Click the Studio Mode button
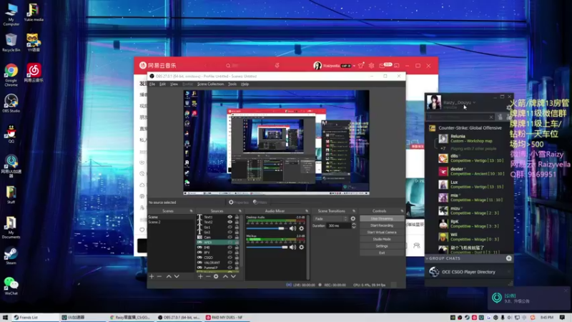This screenshot has width=572, height=322. point(382,240)
